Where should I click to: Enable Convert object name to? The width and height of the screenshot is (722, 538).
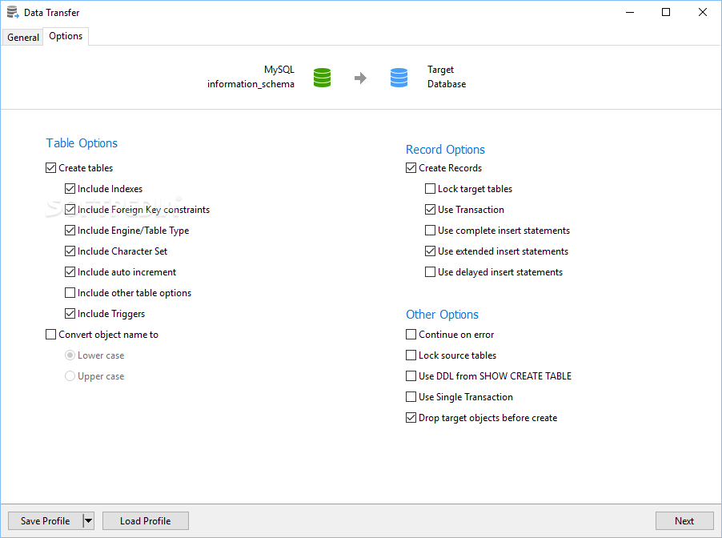(50, 334)
